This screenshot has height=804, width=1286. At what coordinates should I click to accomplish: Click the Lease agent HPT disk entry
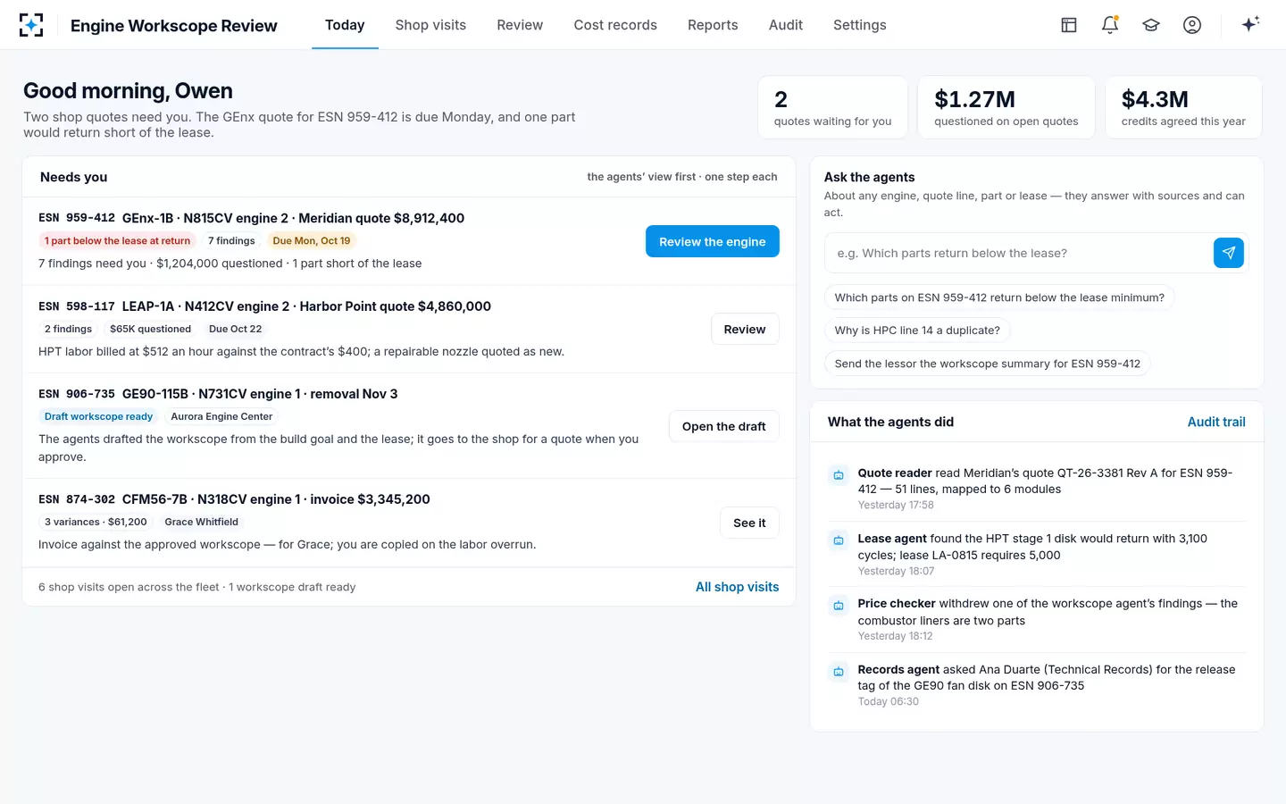tap(1032, 547)
